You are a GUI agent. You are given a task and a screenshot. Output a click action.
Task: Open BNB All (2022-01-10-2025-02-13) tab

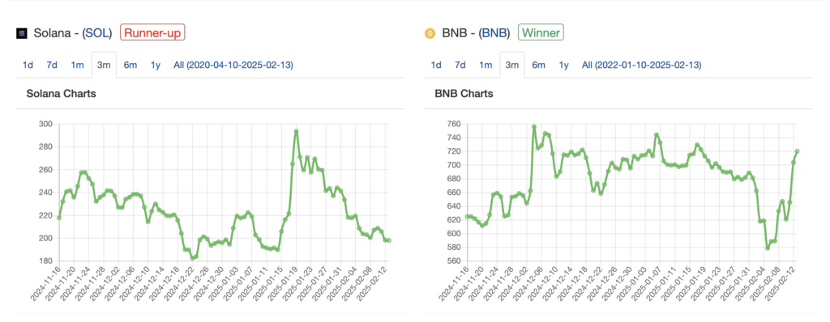coord(642,65)
